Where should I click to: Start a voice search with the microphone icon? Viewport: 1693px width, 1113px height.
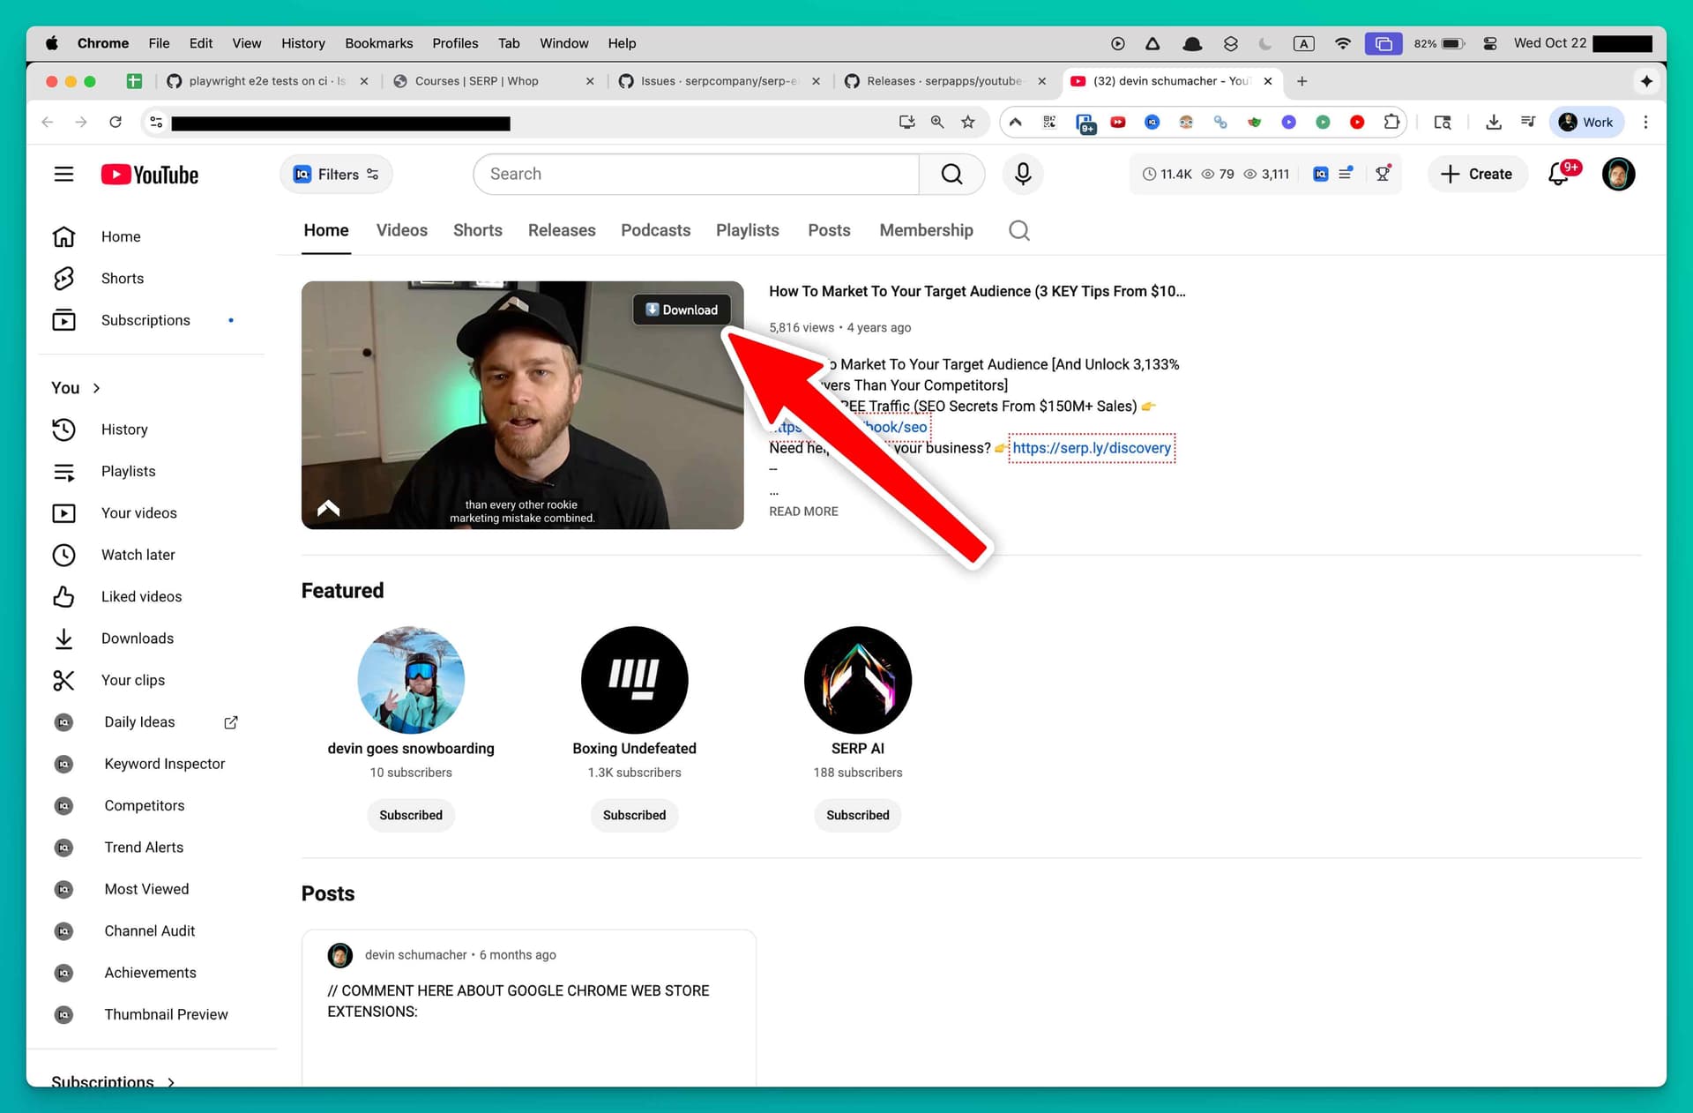[x=1022, y=174]
